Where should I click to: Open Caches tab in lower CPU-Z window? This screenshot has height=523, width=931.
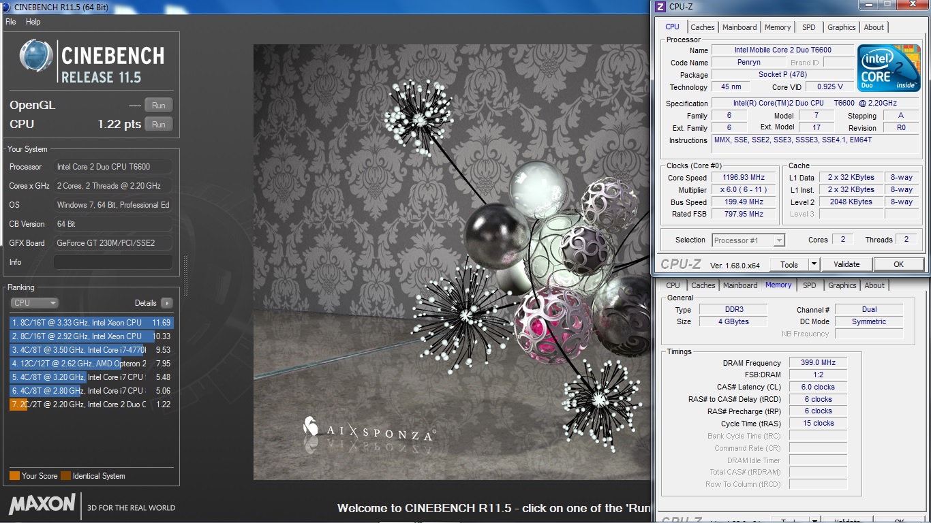pyautogui.click(x=703, y=285)
